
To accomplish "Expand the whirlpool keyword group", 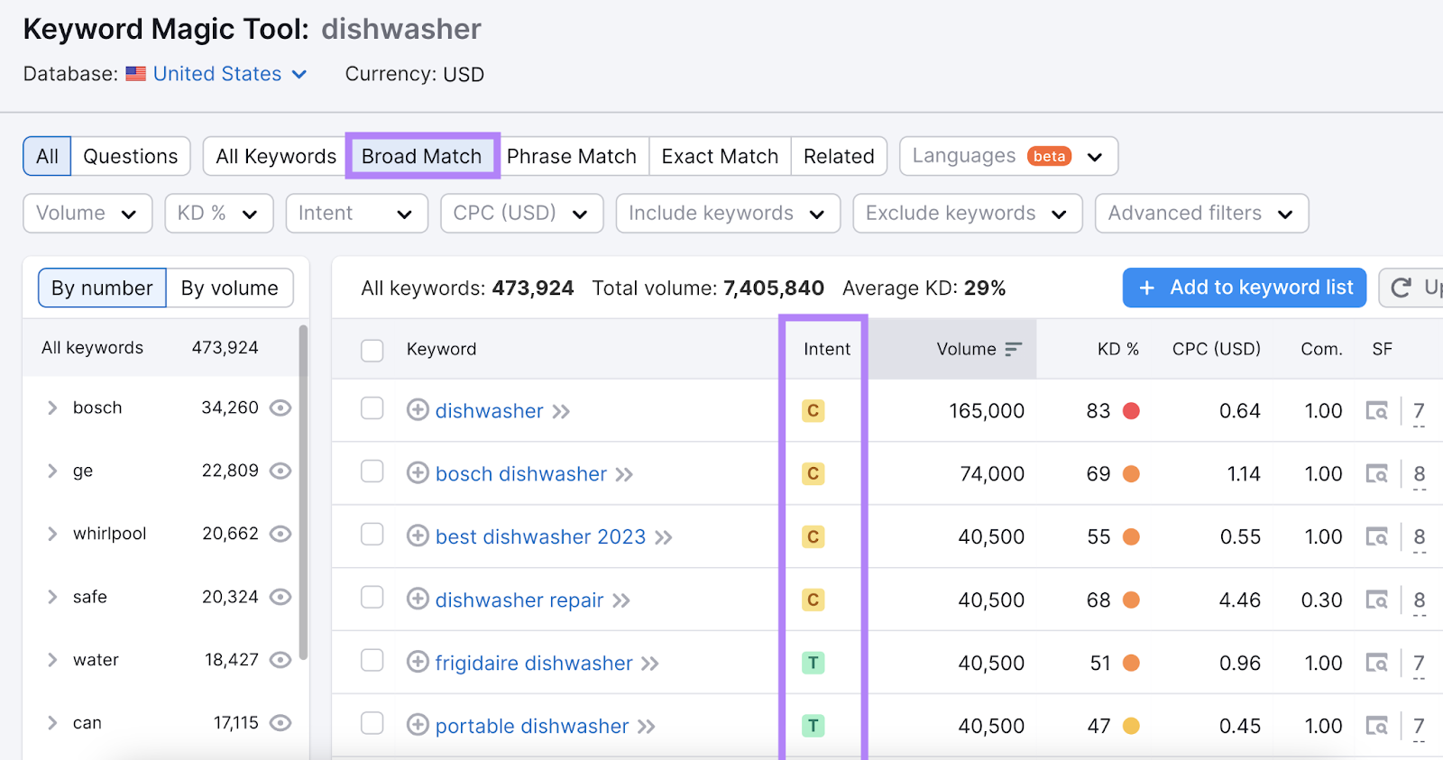I will (x=52, y=534).
